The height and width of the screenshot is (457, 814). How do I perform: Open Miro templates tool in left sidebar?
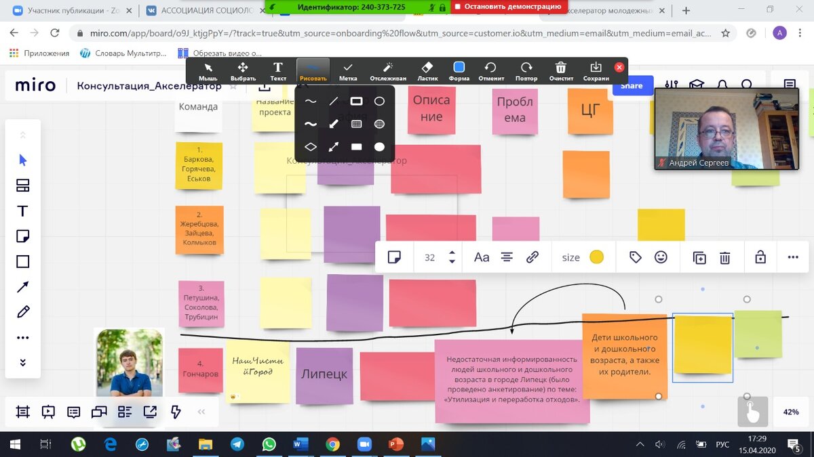tap(23, 186)
